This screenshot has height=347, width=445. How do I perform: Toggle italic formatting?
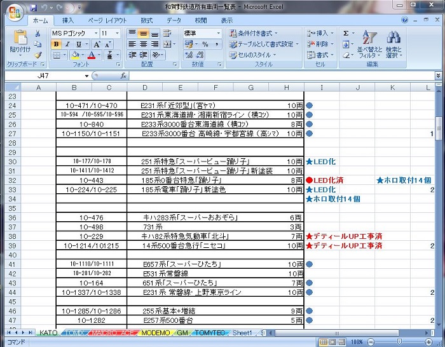pos(67,44)
